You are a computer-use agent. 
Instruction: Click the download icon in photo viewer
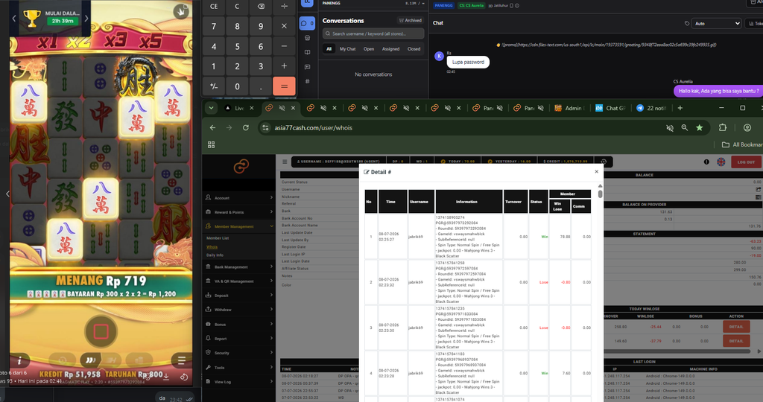pos(166,377)
